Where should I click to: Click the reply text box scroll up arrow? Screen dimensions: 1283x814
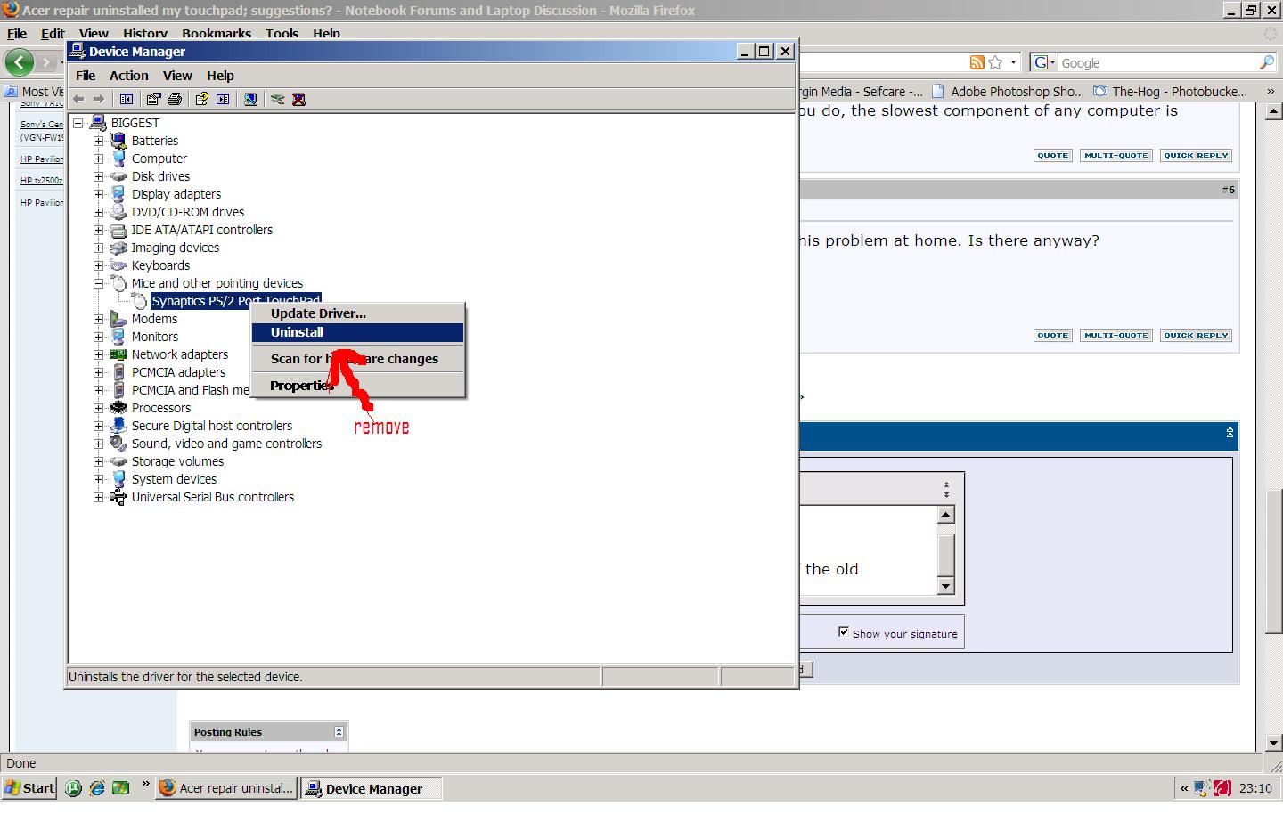tap(946, 515)
